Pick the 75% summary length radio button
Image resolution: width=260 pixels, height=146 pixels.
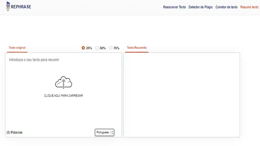point(111,48)
